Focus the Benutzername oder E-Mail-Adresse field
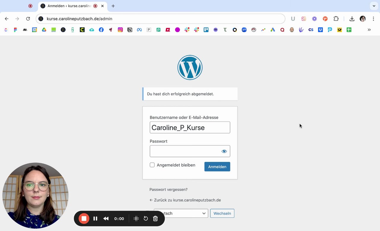The image size is (380, 231). tap(190, 128)
